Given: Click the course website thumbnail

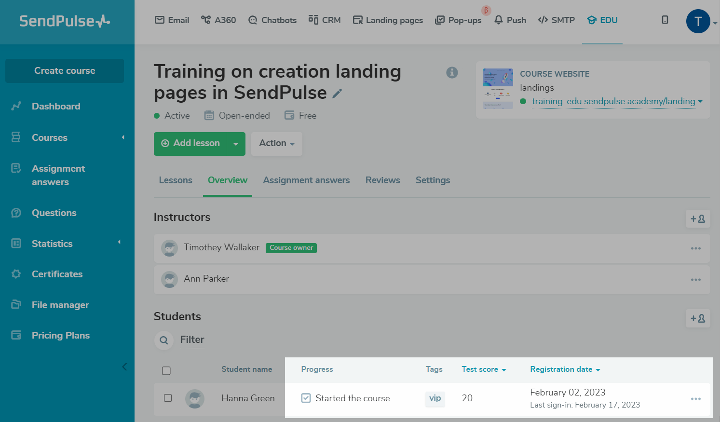Looking at the screenshot, I should pyautogui.click(x=498, y=89).
